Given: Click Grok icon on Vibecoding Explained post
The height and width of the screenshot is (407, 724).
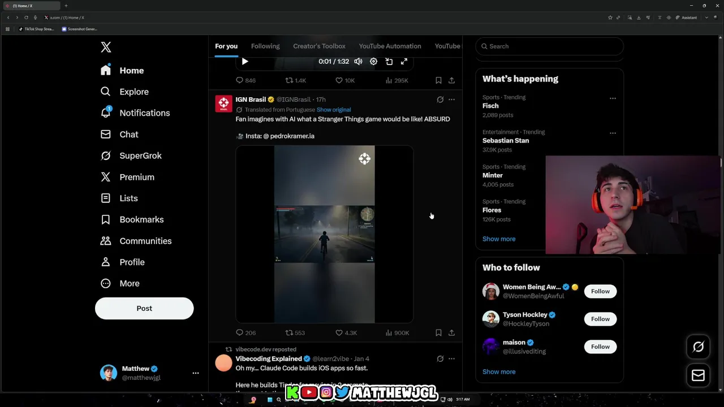Looking at the screenshot, I should 440,358.
